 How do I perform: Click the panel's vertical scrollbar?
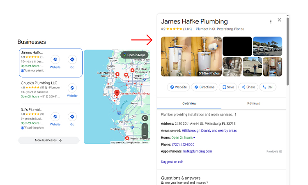[287, 49]
